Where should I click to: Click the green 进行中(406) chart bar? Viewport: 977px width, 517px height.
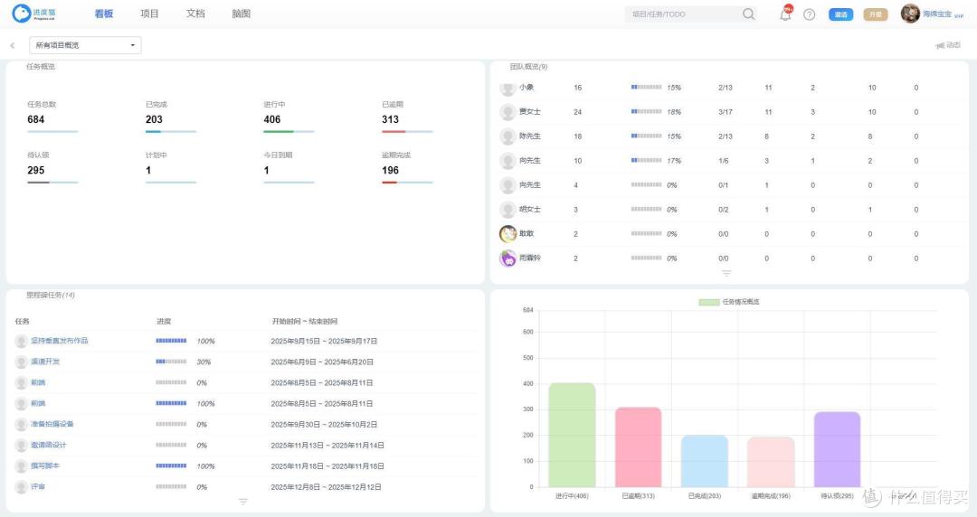tap(572, 435)
